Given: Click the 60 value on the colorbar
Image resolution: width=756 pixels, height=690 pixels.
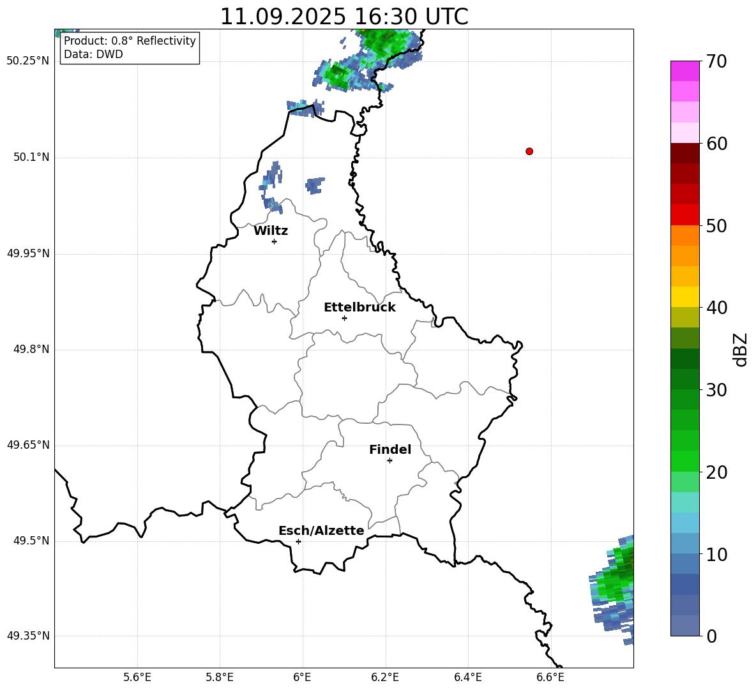Looking at the screenshot, I should (716, 144).
